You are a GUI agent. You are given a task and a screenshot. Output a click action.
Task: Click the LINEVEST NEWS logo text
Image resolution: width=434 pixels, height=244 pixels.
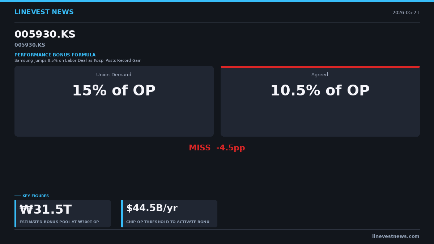coord(44,12)
